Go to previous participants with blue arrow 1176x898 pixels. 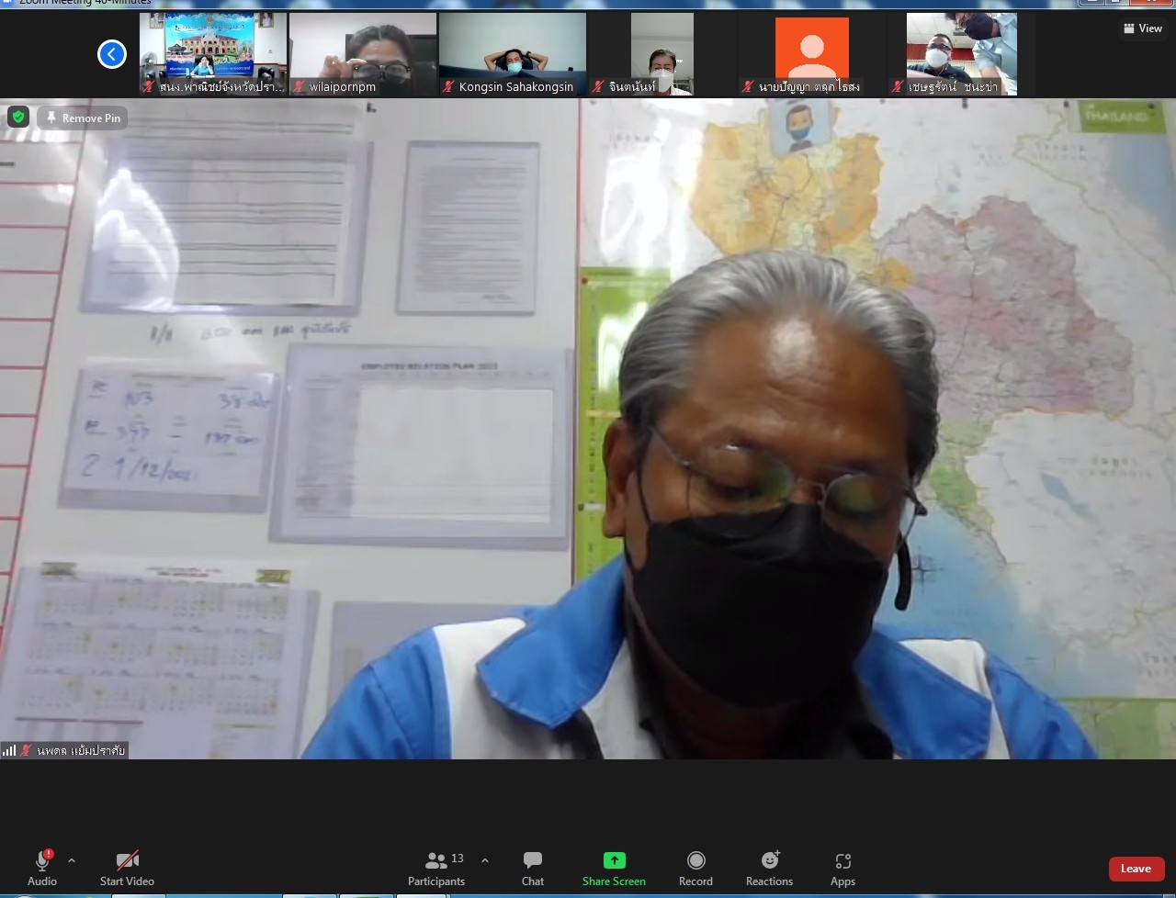click(x=112, y=54)
